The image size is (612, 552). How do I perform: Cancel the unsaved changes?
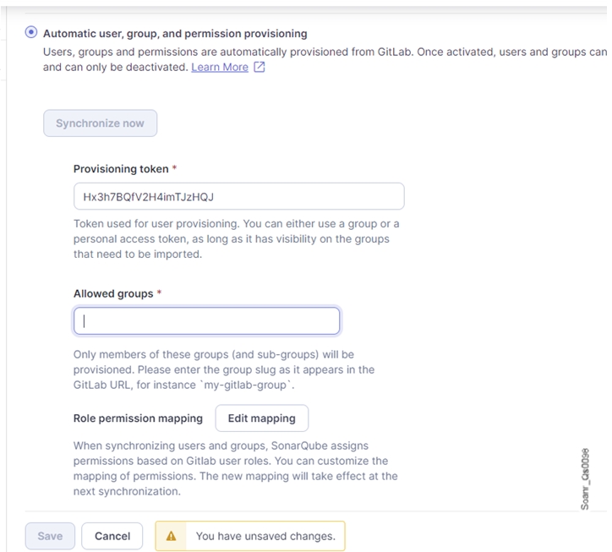pos(112,536)
